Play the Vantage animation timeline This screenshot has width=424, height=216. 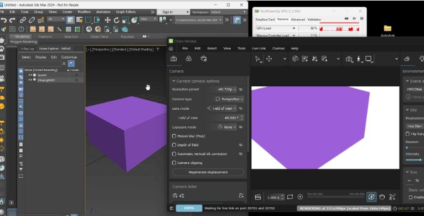pos(300,197)
